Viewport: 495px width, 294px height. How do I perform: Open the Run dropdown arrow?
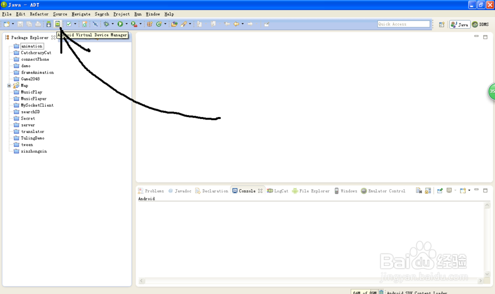click(127, 24)
